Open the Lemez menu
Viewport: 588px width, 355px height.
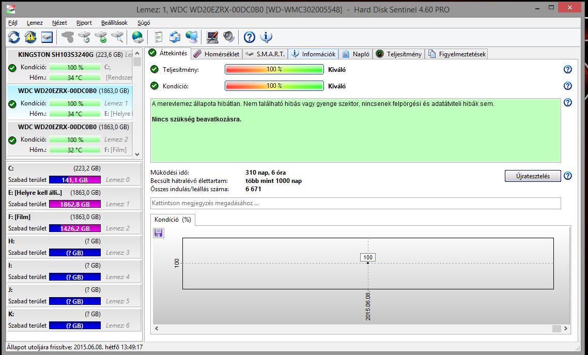pyautogui.click(x=35, y=23)
